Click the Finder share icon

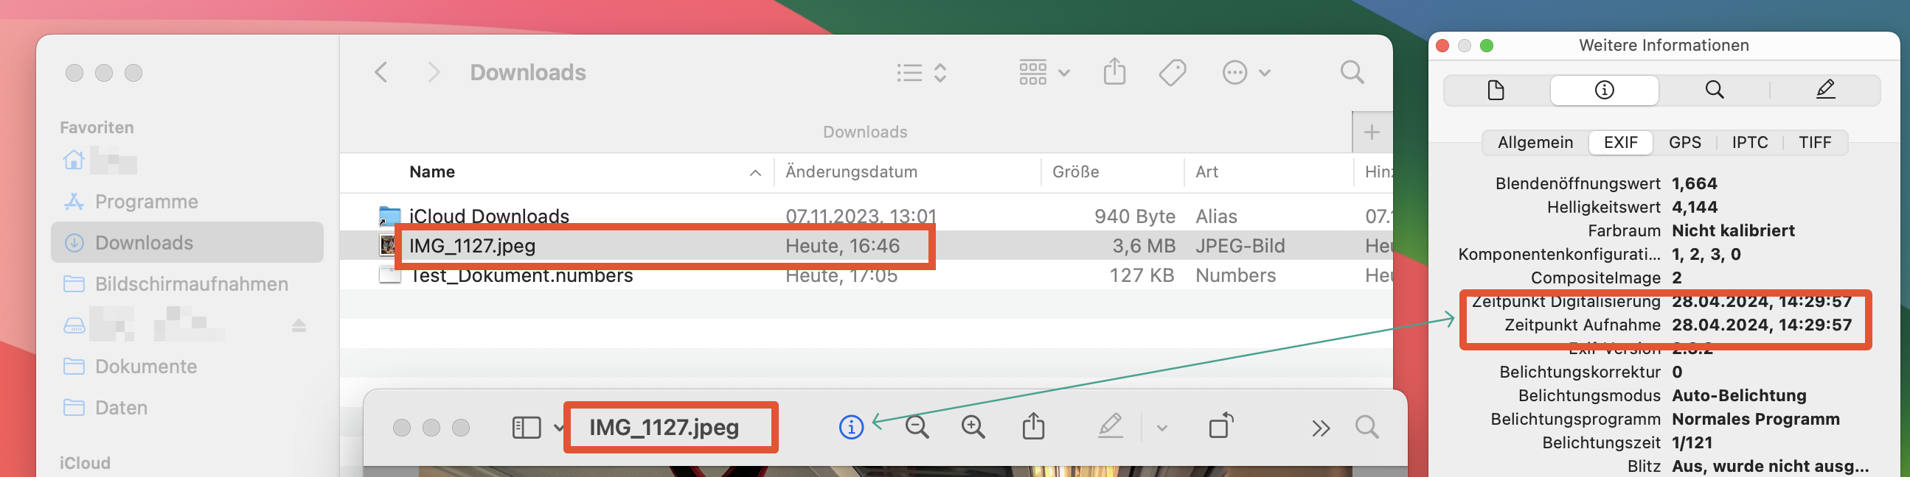point(1114,73)
